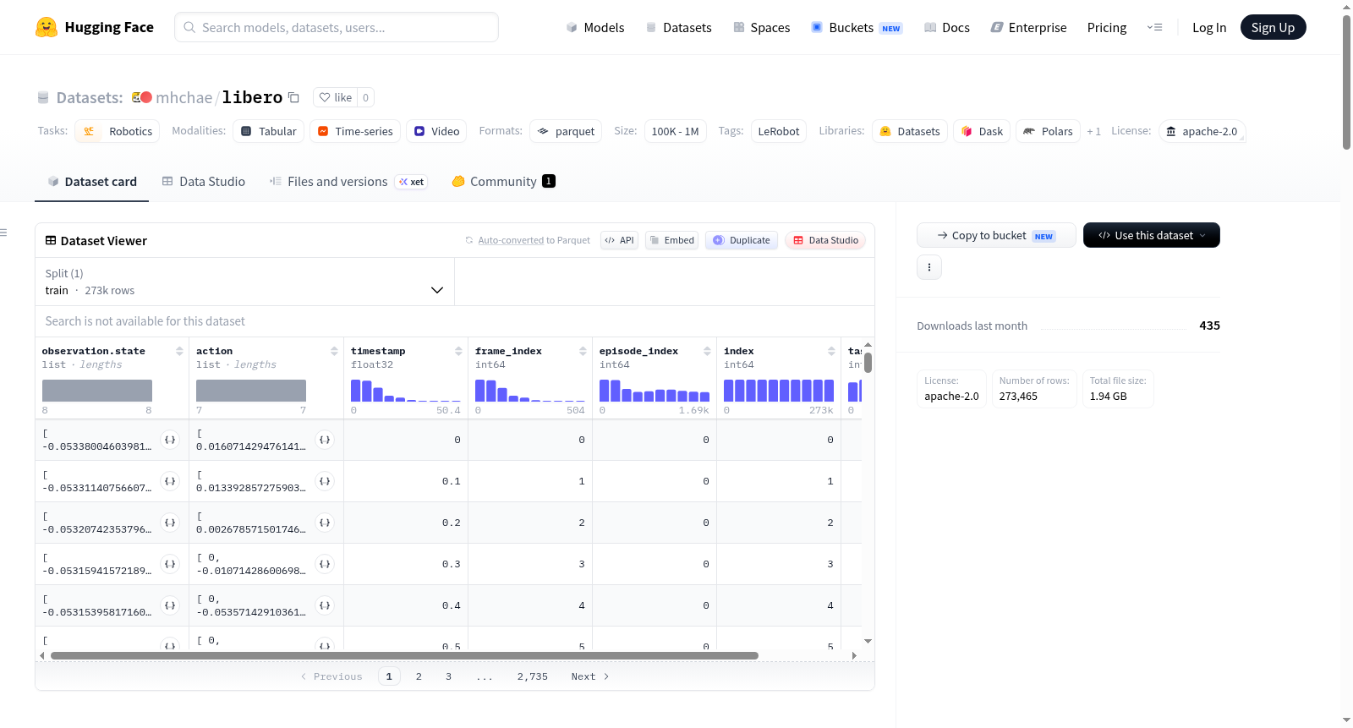Screen dimensions: 1353x728
Task: Expand braces icon for -0.05315941572189 state cell
Action: click(x=170, y=564)
